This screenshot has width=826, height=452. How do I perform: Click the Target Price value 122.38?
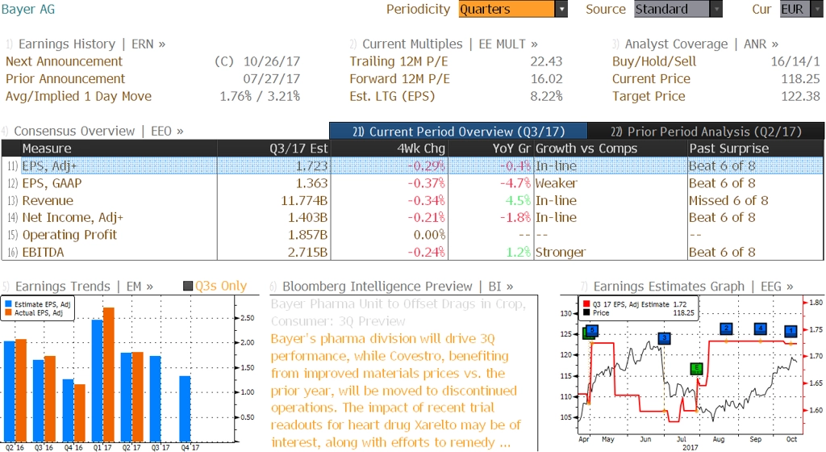(801, 96)
